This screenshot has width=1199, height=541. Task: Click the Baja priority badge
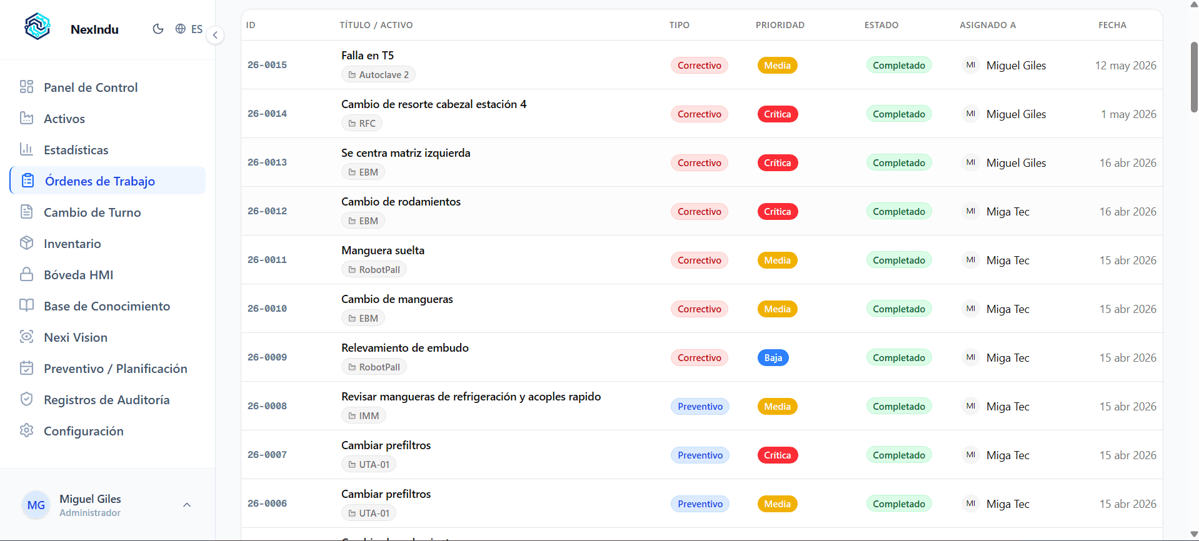(773, 357)
